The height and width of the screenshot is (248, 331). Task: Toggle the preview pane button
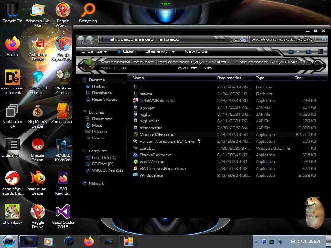coord(309,51)
